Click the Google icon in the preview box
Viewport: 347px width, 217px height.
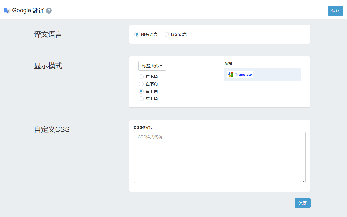[x=231, y=75]
